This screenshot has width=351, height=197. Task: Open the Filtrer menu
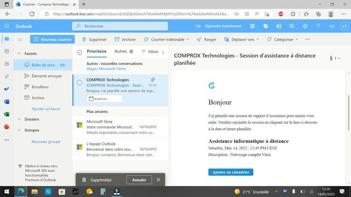pos(150,51)
